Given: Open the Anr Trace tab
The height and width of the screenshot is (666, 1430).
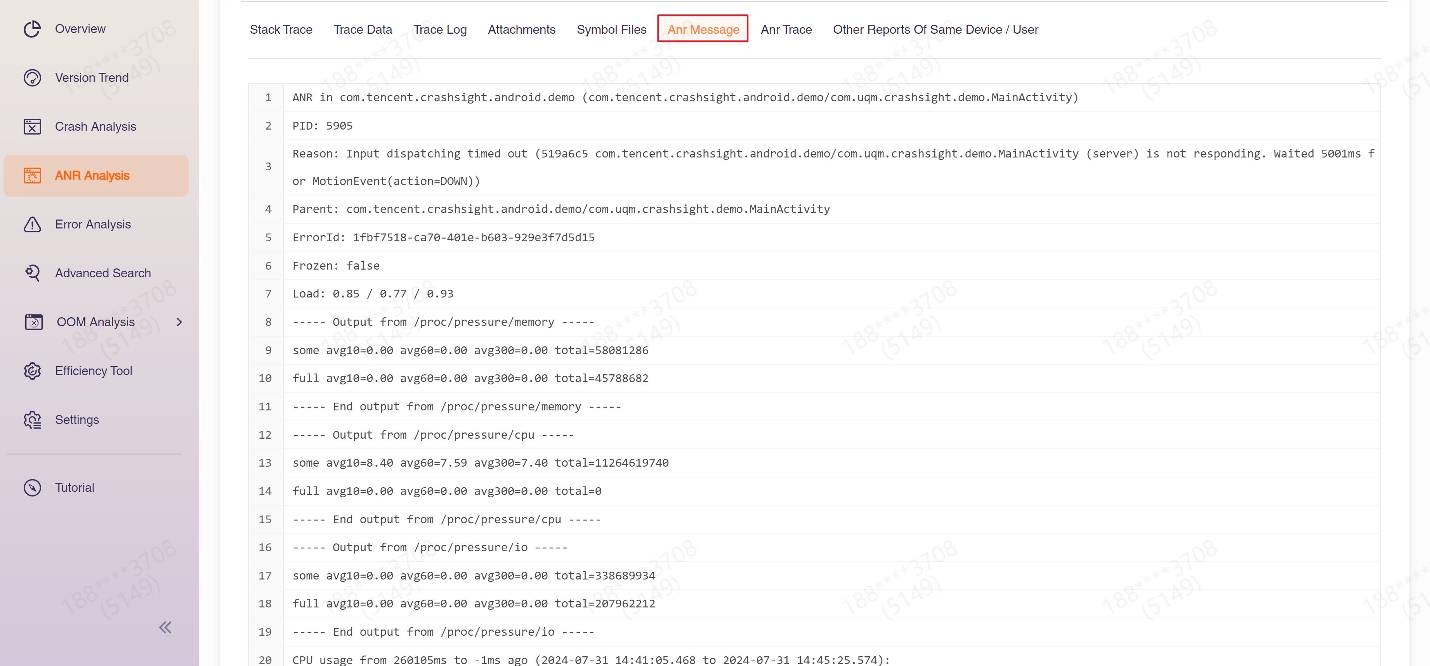Looking at the screenshot, I should pos(786,29).
